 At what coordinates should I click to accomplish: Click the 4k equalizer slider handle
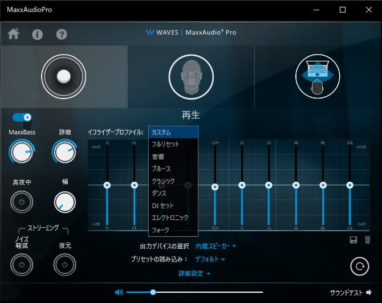pyautogui.click(x=296, y=185)
